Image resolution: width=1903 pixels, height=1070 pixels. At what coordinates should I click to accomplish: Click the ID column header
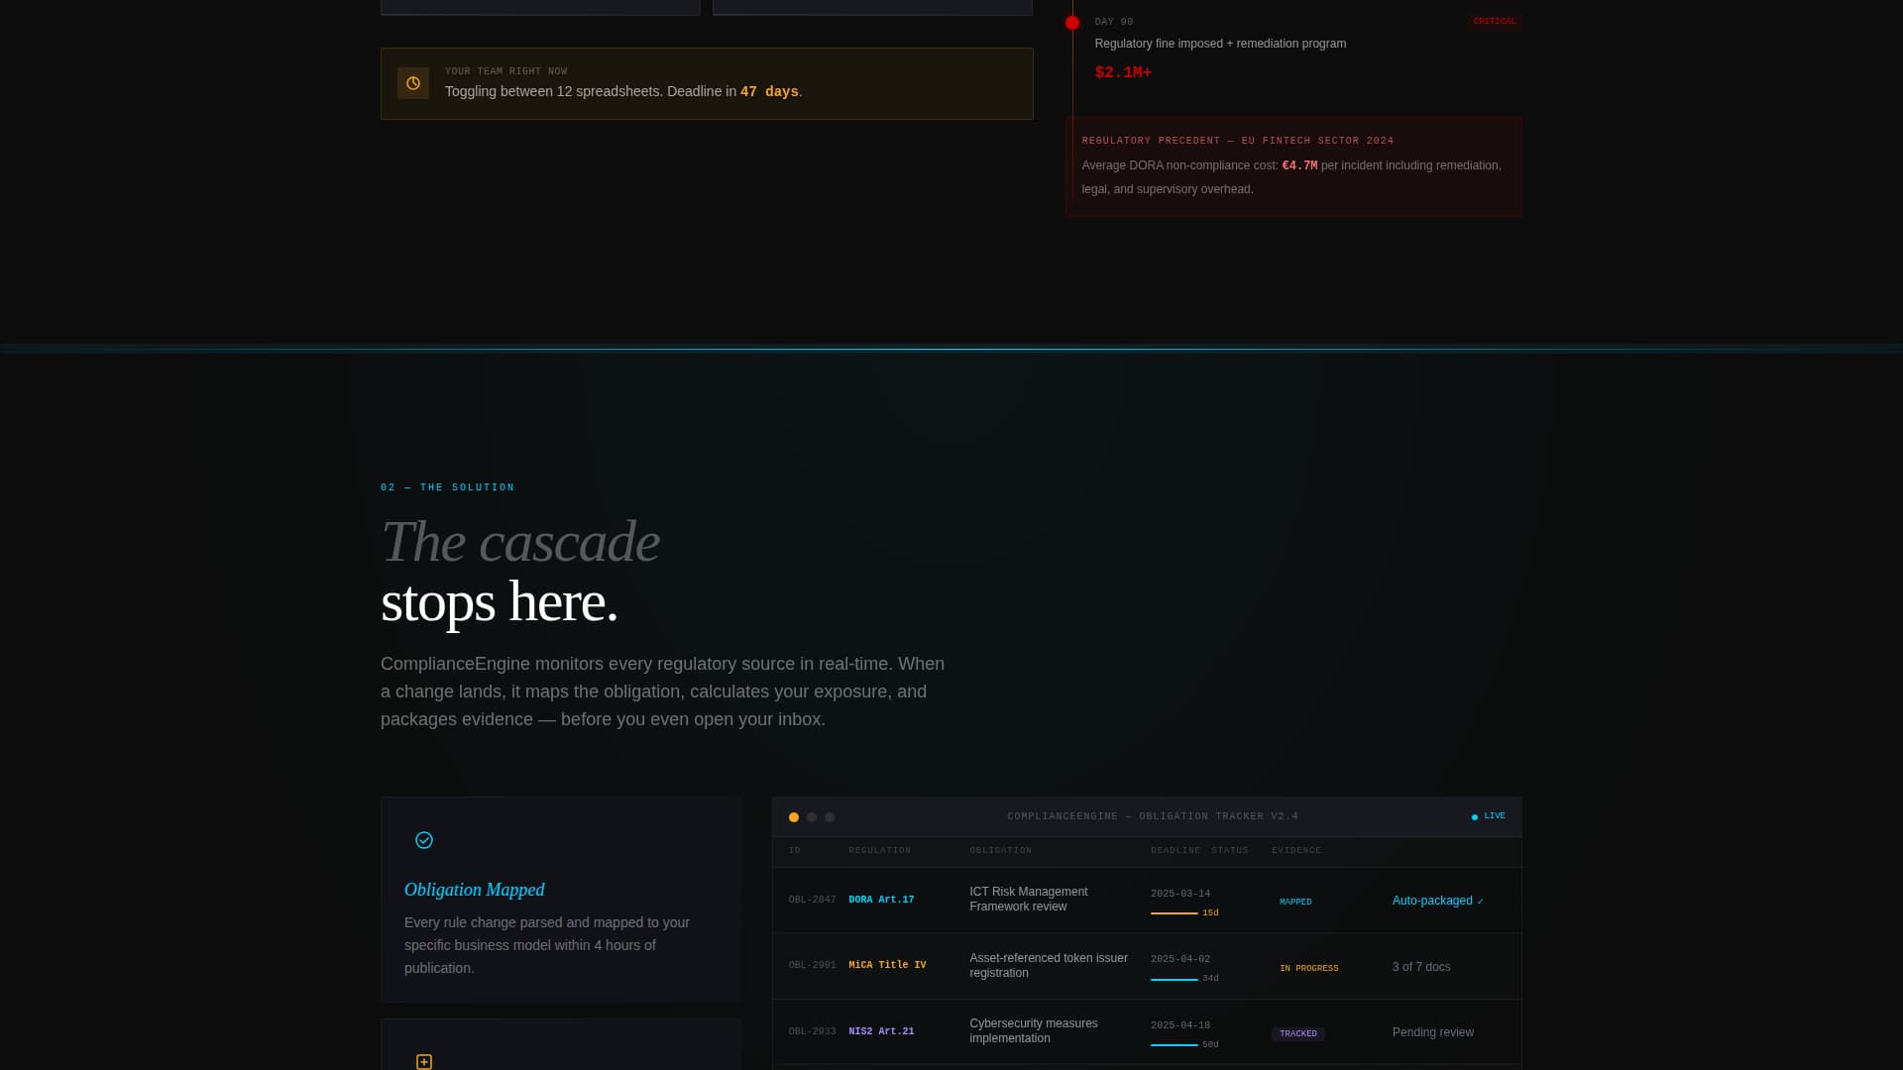point(794,850)
